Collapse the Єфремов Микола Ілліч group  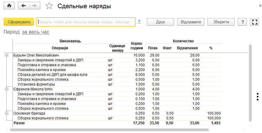[x=6, y=89]
